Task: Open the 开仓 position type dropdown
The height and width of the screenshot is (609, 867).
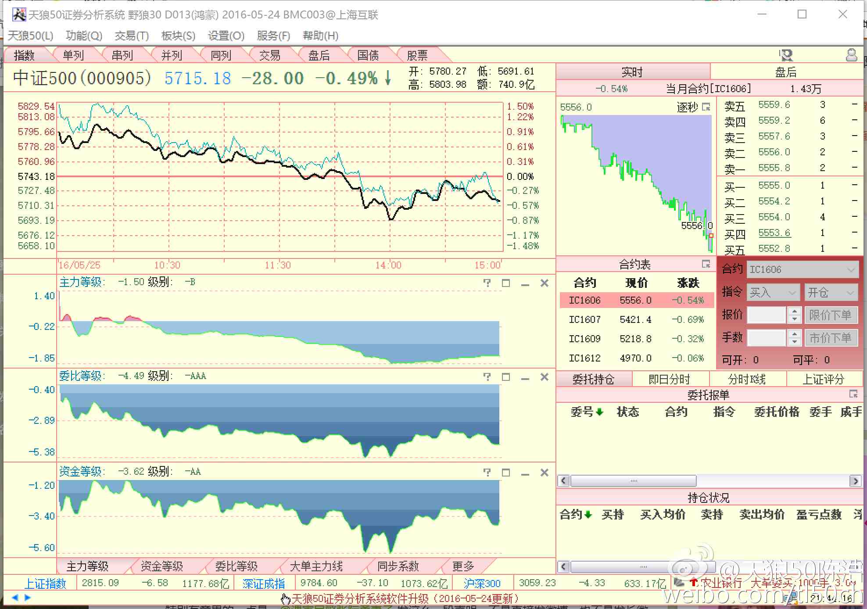Action: click(x=850, y=292)
